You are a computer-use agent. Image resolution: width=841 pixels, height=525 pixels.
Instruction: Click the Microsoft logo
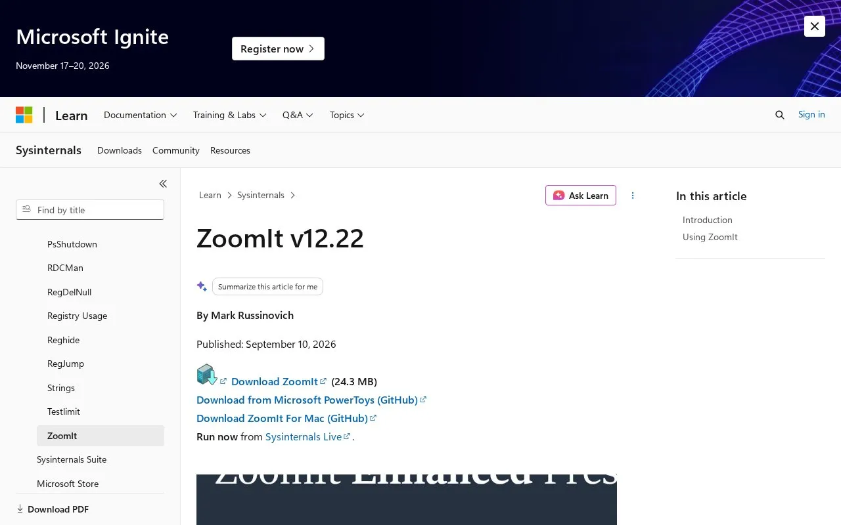[x=24, y=115]
